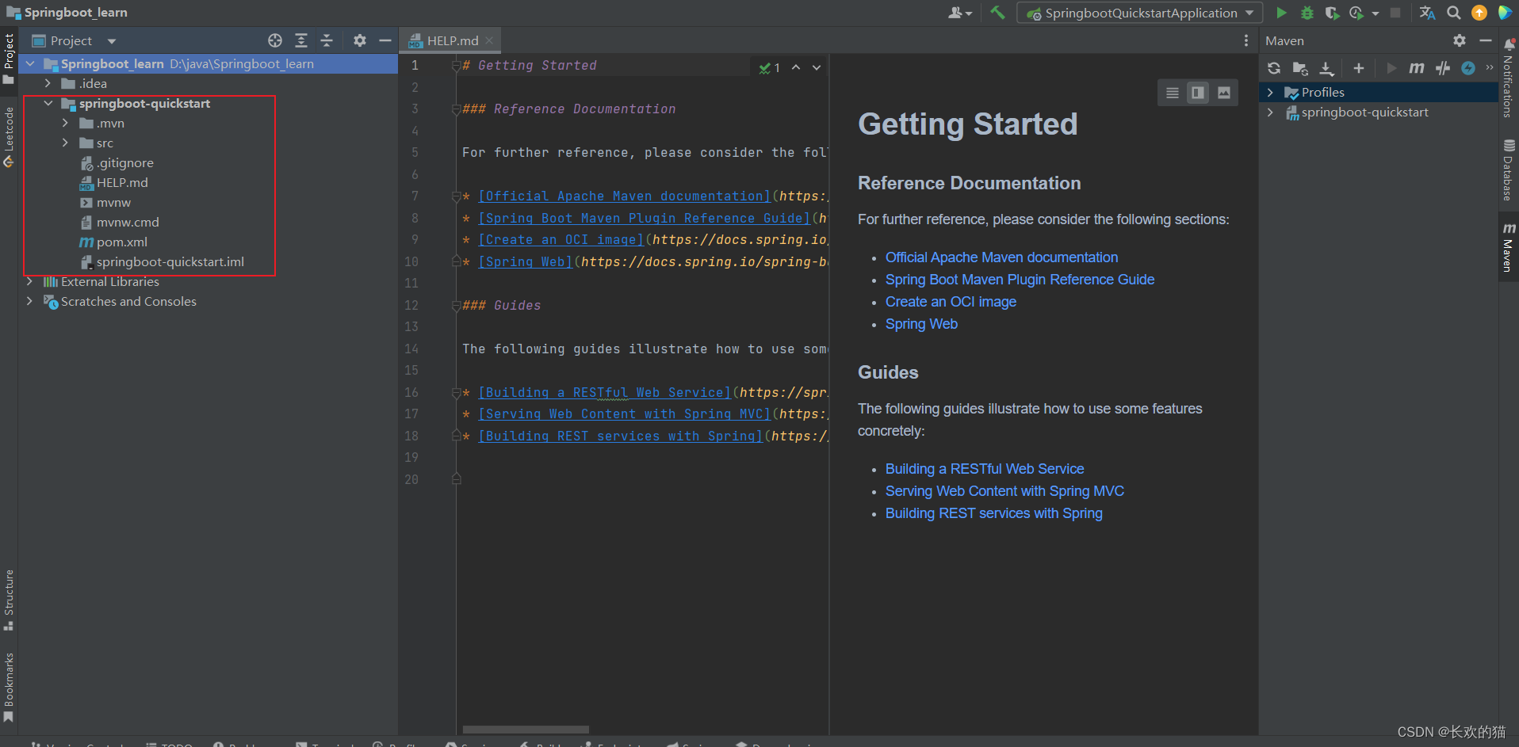Reload all Maven projects
Viewport: 1519px width, 747px height.
pyautogui.click(x=1274, y=68)
